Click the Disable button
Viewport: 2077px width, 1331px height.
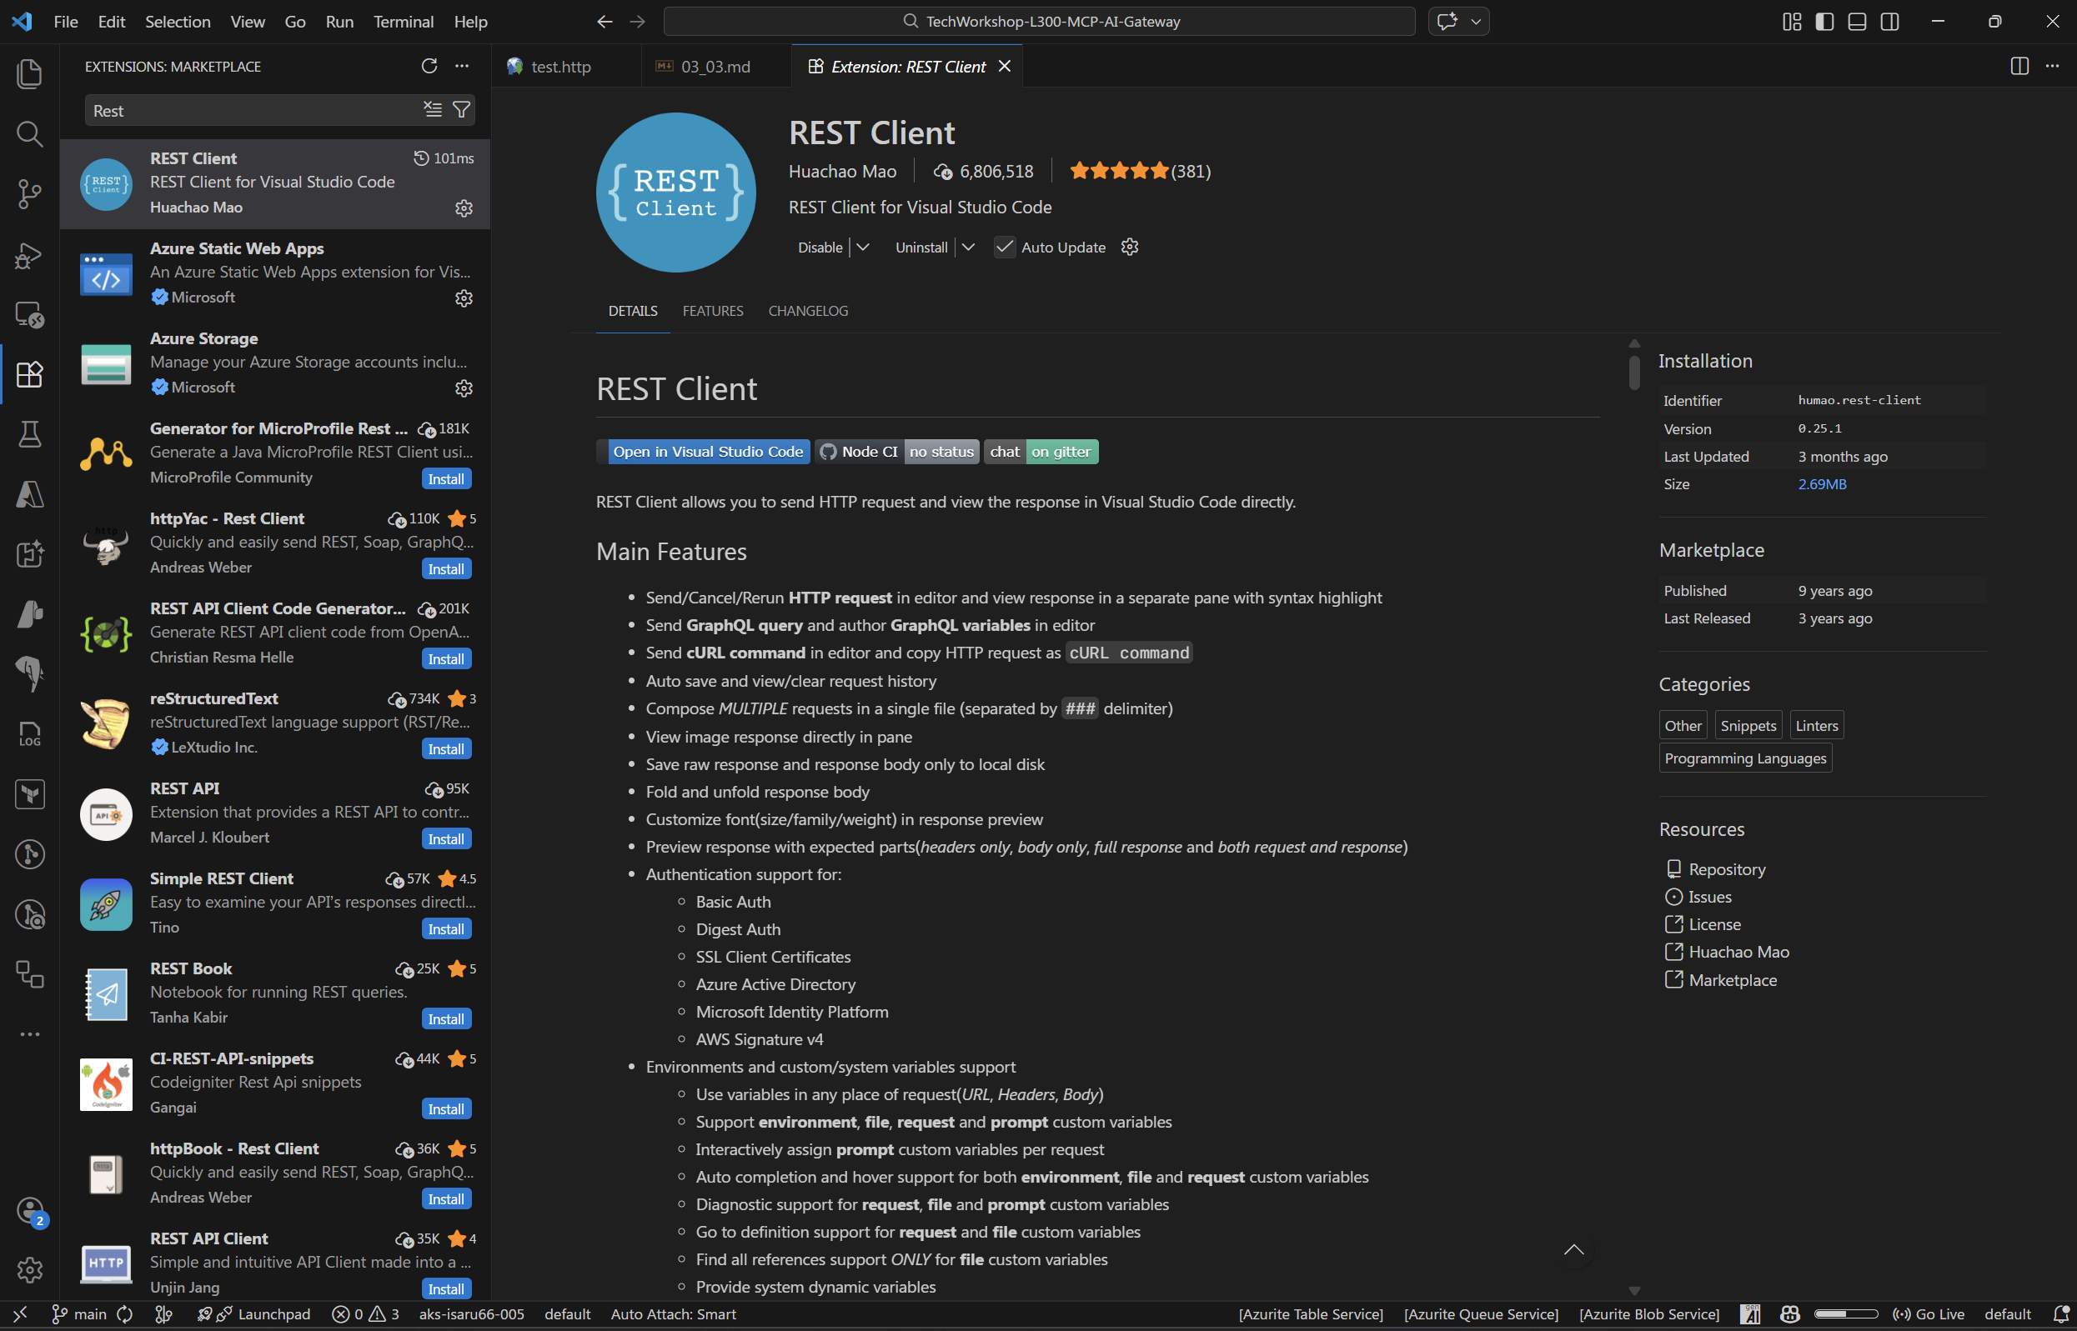point(820,248)
